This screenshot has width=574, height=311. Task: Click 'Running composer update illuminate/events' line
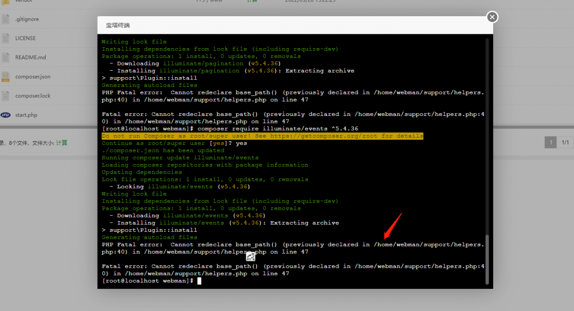tap(180, 158)
